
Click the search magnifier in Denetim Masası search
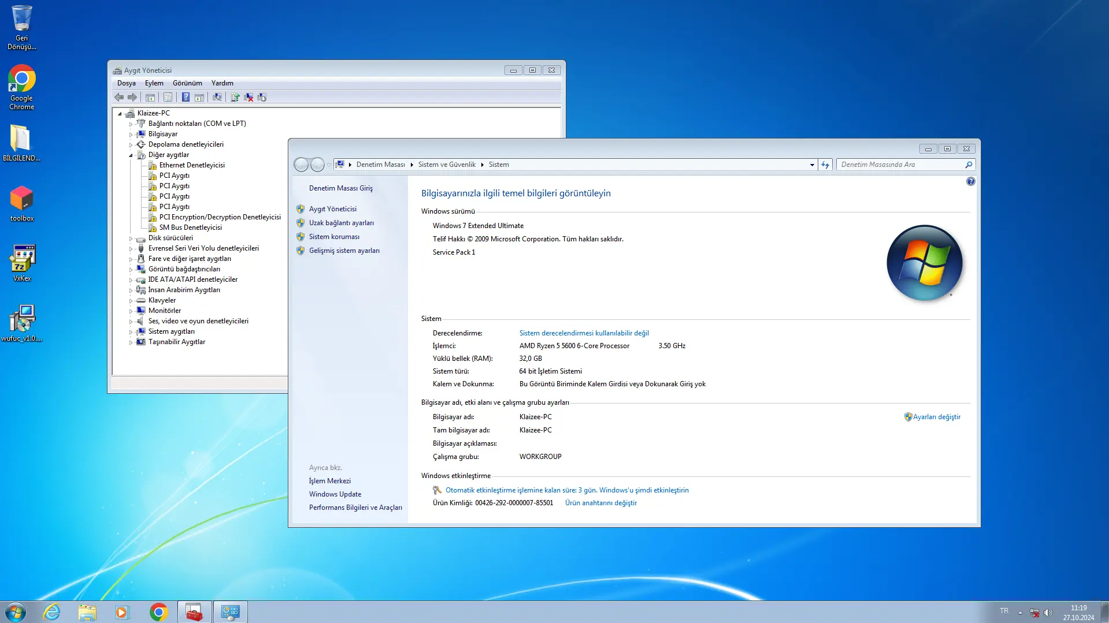[x=969, y=165]
